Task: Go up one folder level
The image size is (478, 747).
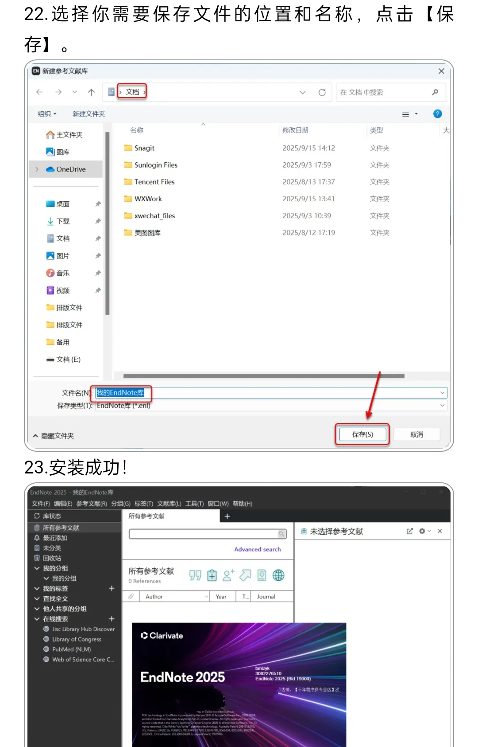Action: 91,92
